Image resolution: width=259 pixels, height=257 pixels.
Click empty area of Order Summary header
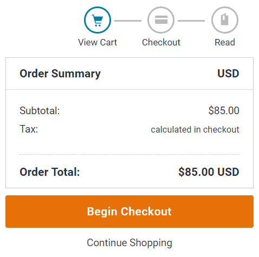point(159,74)
